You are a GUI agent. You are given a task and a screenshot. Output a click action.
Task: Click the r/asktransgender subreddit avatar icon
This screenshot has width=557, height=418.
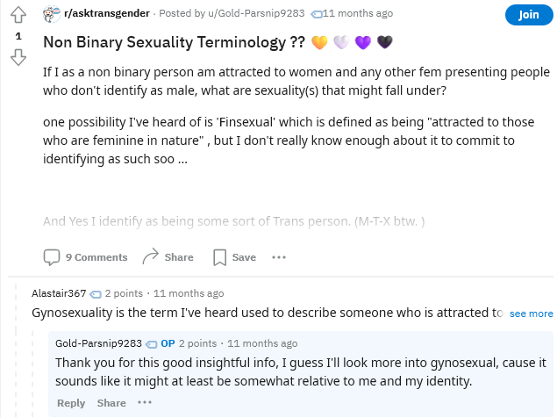pyautogui.click(x=52, y=14)
